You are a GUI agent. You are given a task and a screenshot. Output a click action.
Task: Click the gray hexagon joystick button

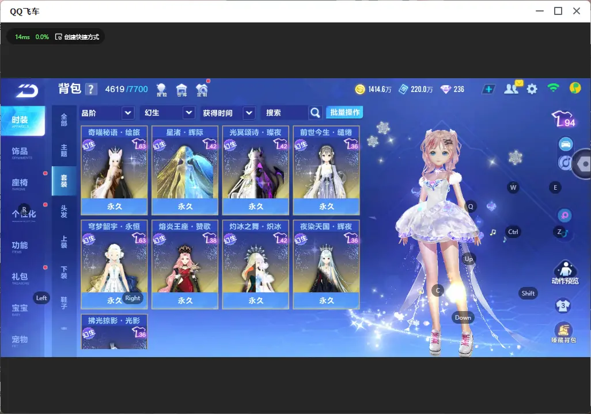pyautogui.click(x=583, y=164)
